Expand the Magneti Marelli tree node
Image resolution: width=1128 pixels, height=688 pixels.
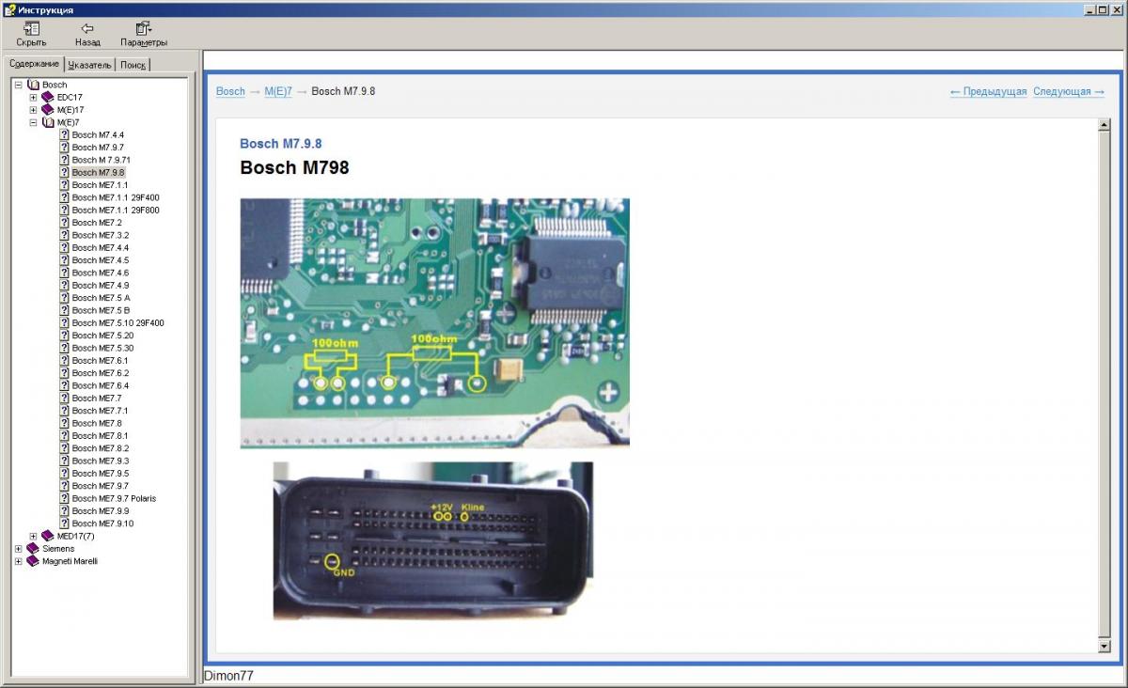(19, 561)
